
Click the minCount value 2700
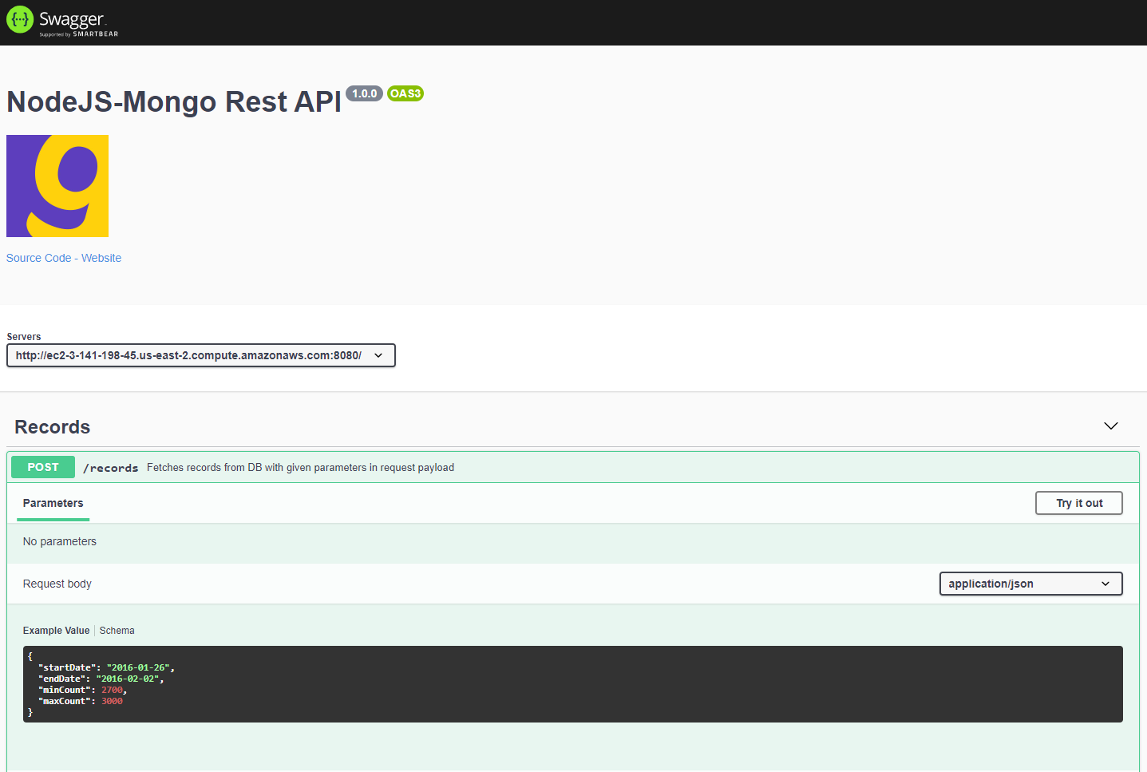[x=113, y=690]
